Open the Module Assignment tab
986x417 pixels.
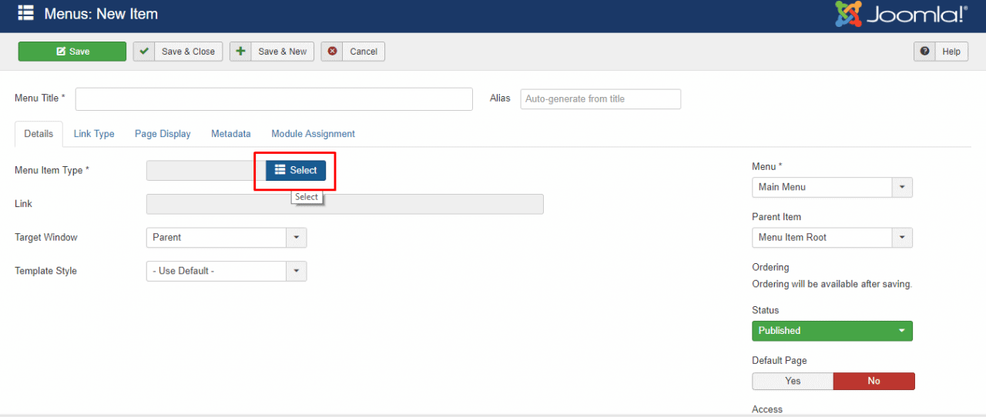[313, 134]
